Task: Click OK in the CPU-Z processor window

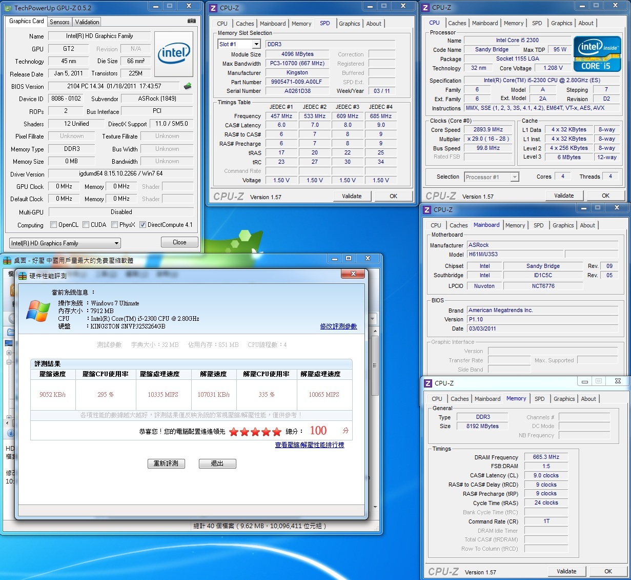Action: 605,196
